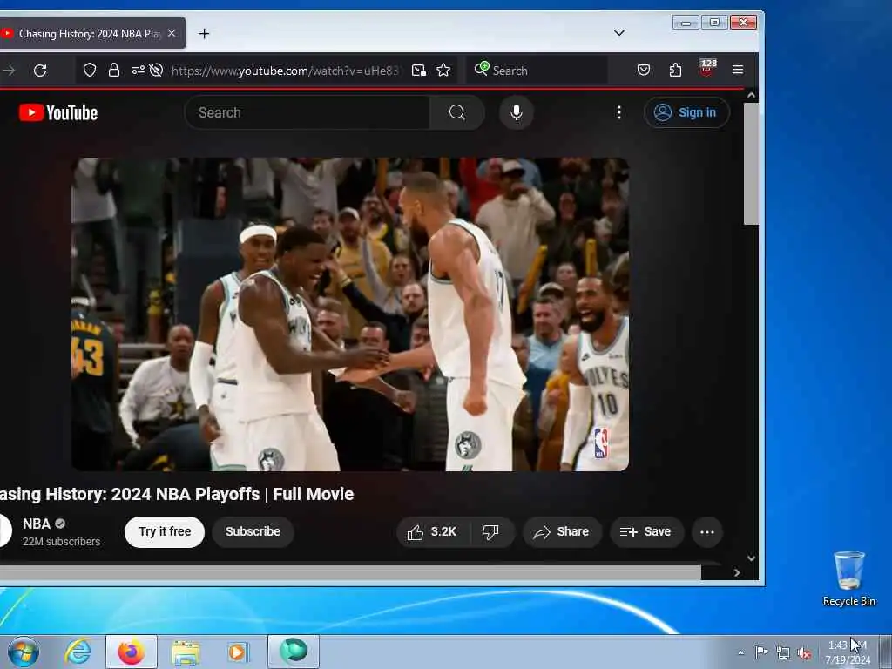892x669 pixels.
Task: Save the video to a playlist
Action: click(646, 532)
